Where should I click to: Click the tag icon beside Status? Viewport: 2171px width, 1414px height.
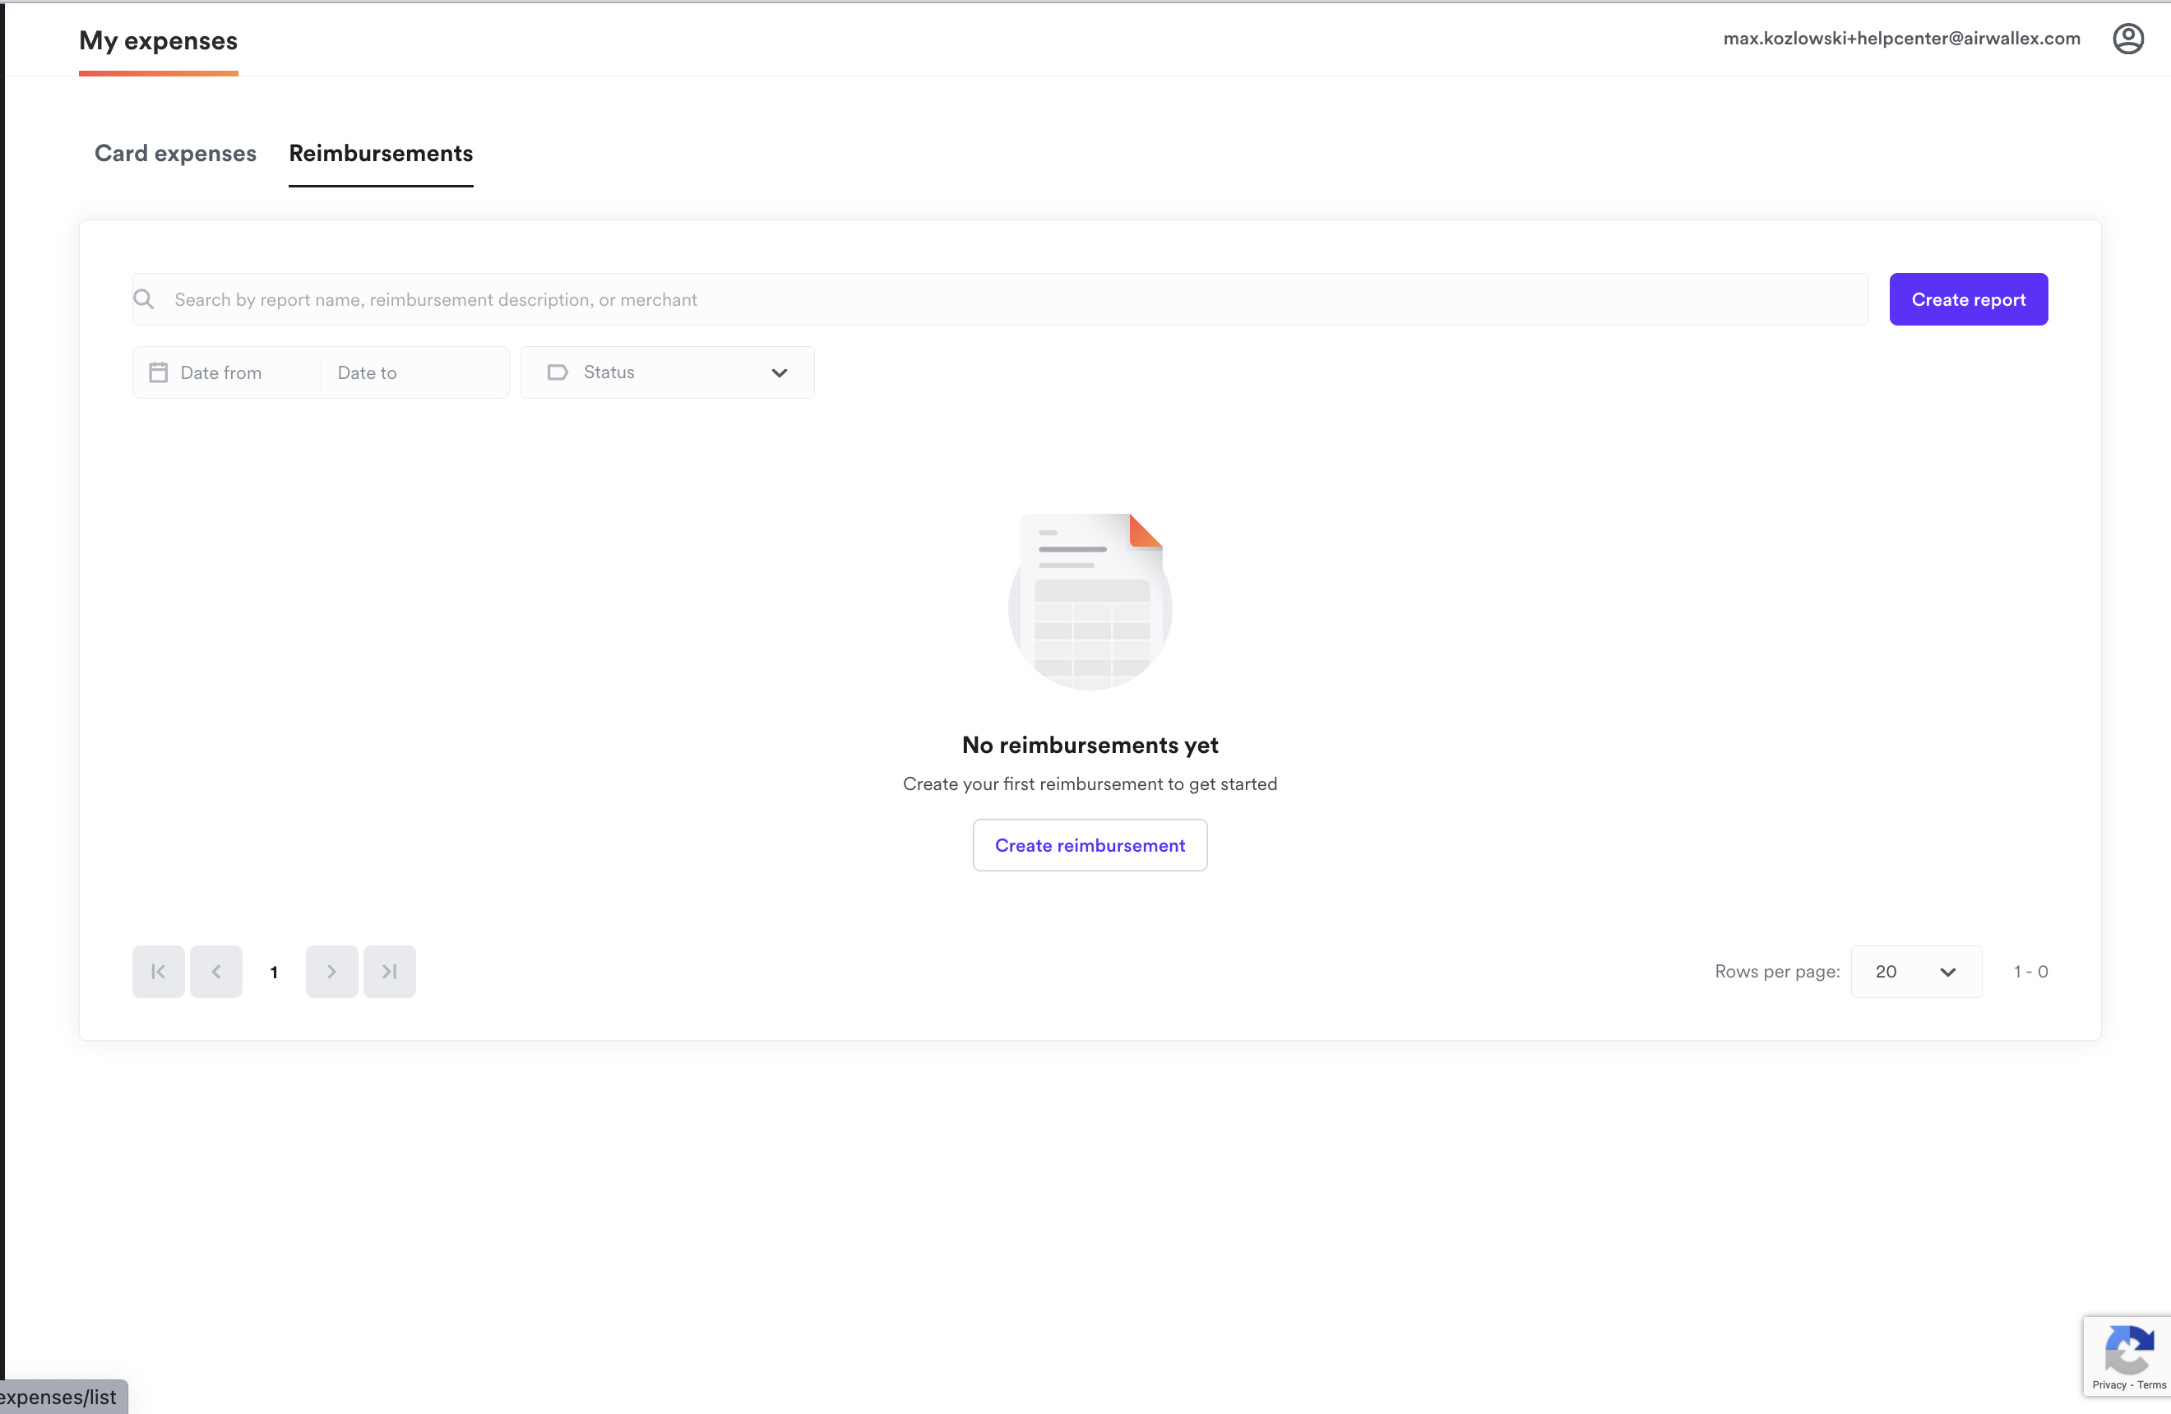click(x=558, y=372)
